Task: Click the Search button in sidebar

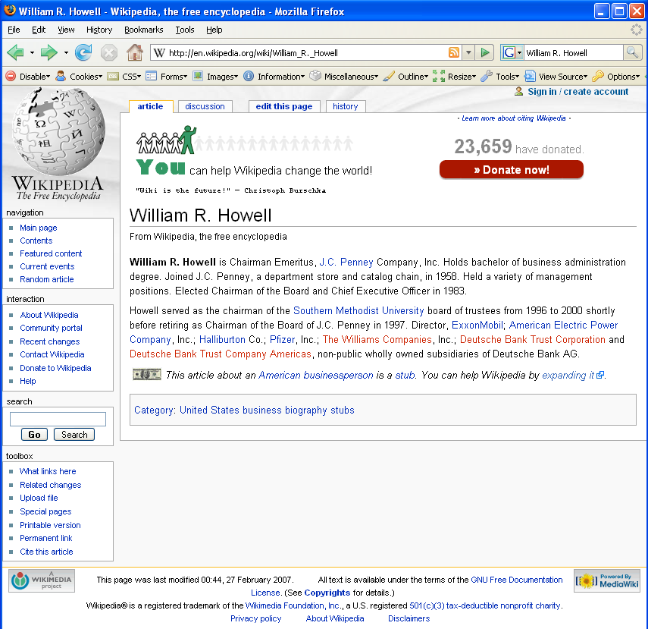Action: 74,435
